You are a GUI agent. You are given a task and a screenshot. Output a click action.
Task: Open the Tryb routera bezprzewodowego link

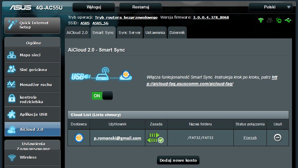coord(126,17)
